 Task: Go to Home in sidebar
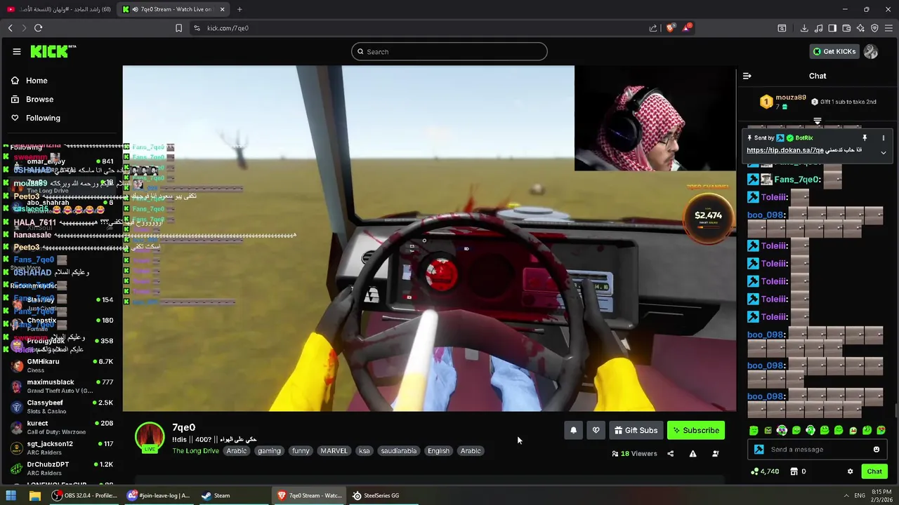pos(29,81)
